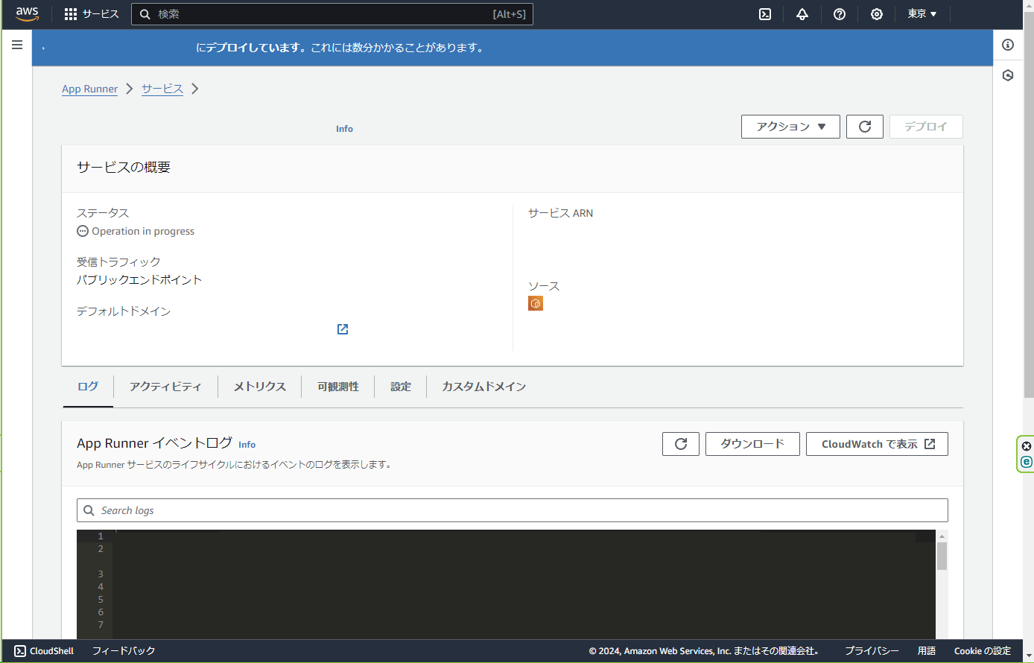Open the 東京 region dropdown
1034x663 pixels.
coord(922,14)
